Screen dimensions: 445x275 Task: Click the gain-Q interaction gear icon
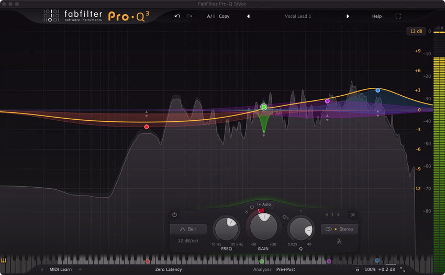pos(285,217)
